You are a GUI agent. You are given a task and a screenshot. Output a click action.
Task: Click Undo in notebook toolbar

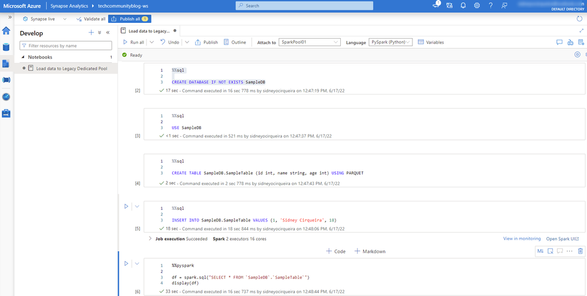point(170,42)
